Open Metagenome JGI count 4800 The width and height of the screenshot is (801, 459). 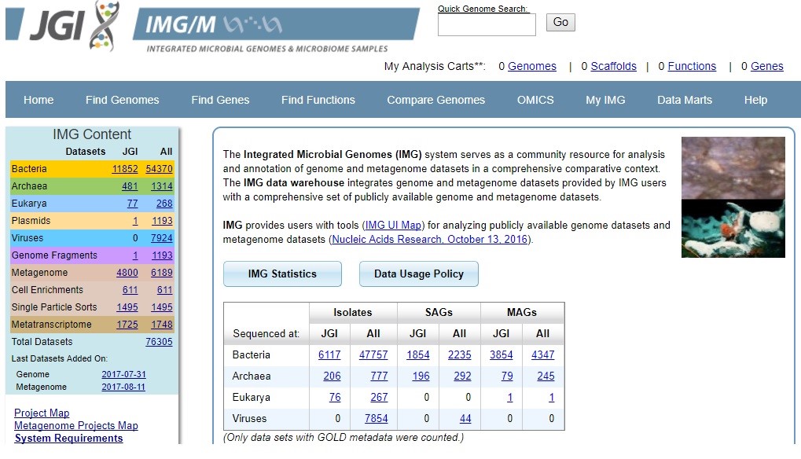point(127,273)
